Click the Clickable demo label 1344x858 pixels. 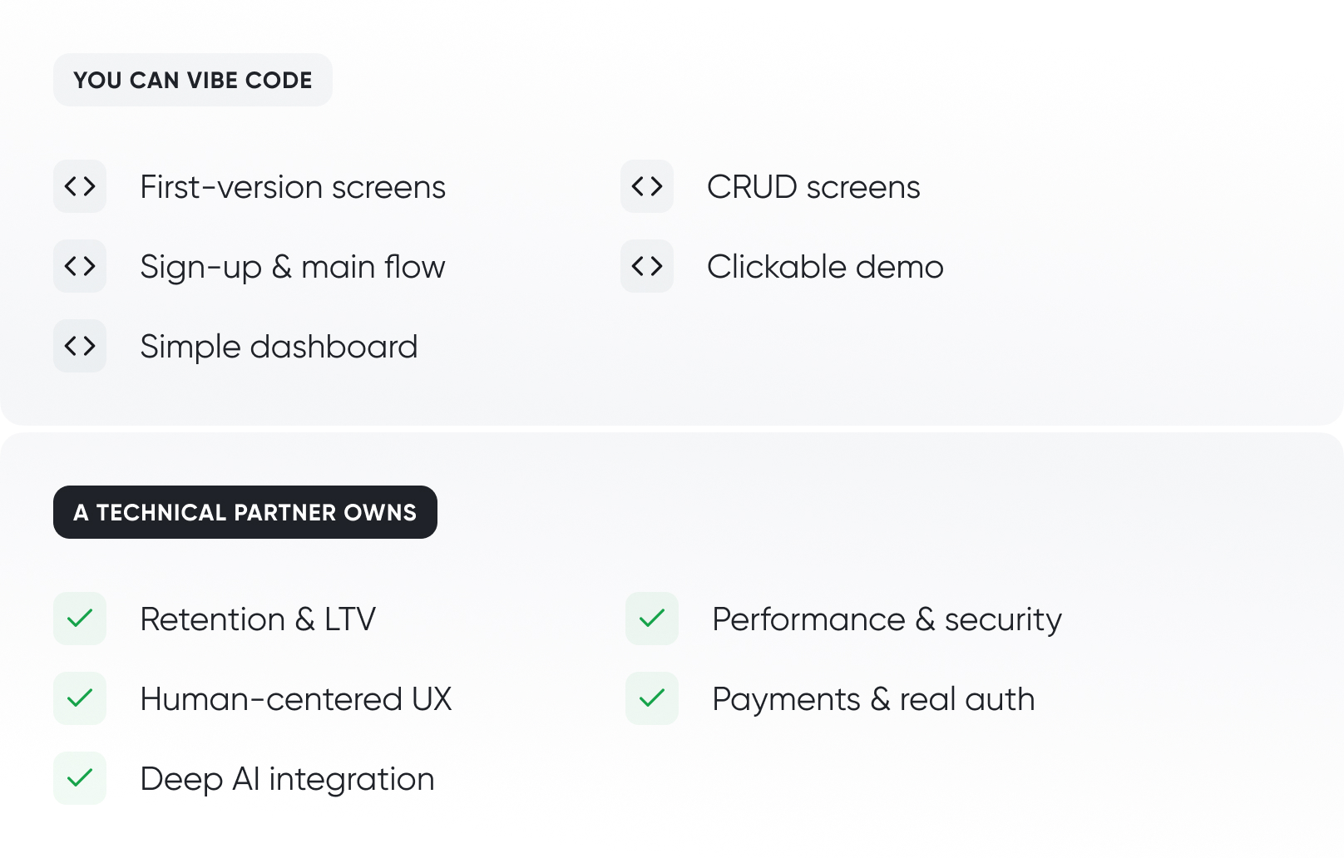825,267
